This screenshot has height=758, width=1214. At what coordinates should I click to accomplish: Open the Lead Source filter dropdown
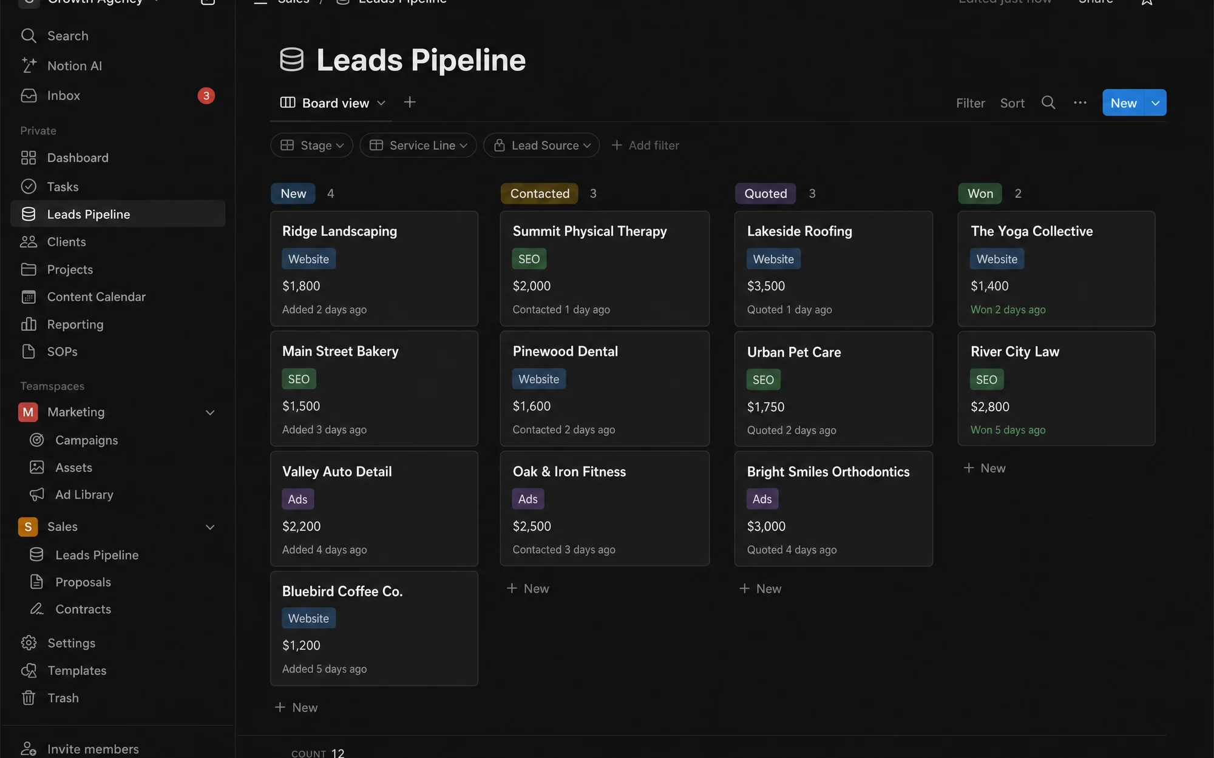point(541,146)
